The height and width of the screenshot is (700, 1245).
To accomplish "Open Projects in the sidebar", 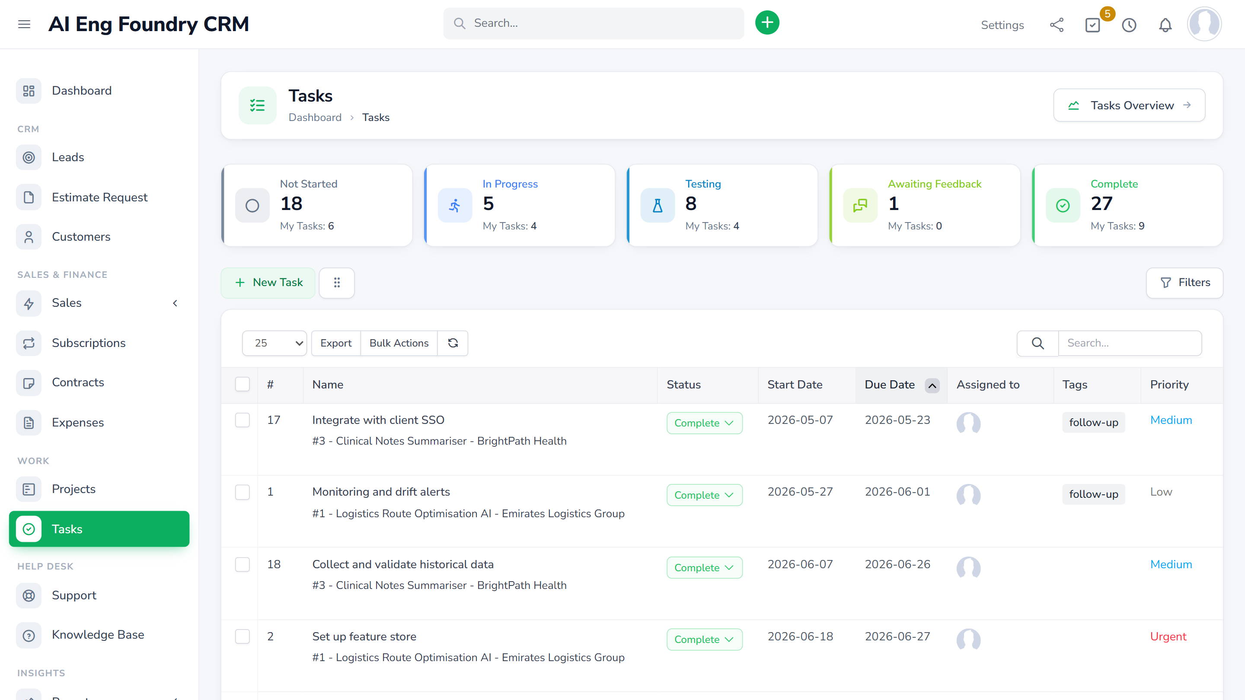I will pos(99,489).
